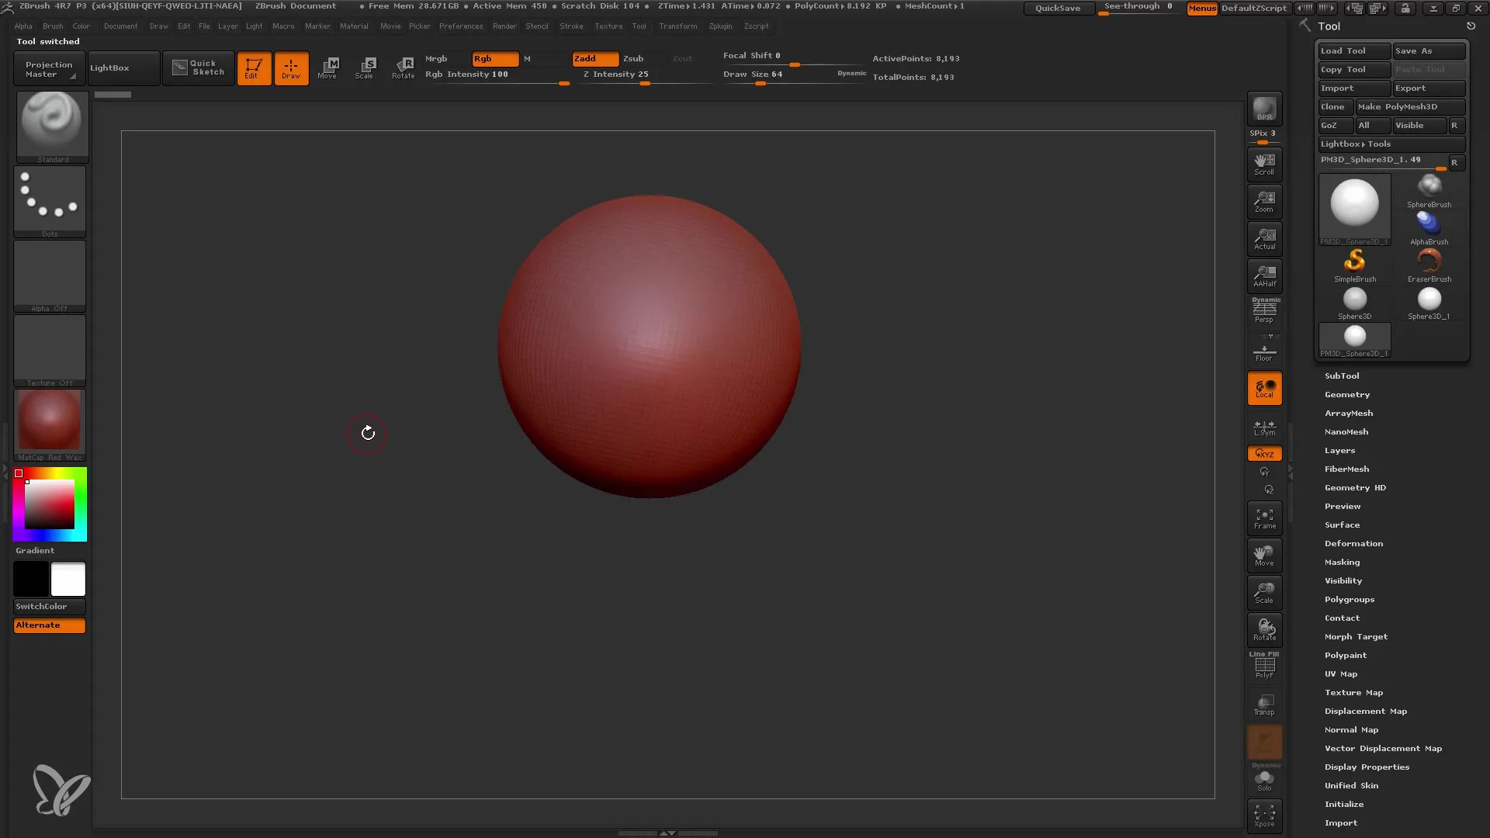Viewport: 1490px width, 838px height.
Task: Select the Move tool in toolbar
Action: click(x=328, y=68)
